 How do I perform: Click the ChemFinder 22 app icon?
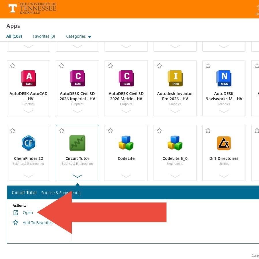point(29,143)
